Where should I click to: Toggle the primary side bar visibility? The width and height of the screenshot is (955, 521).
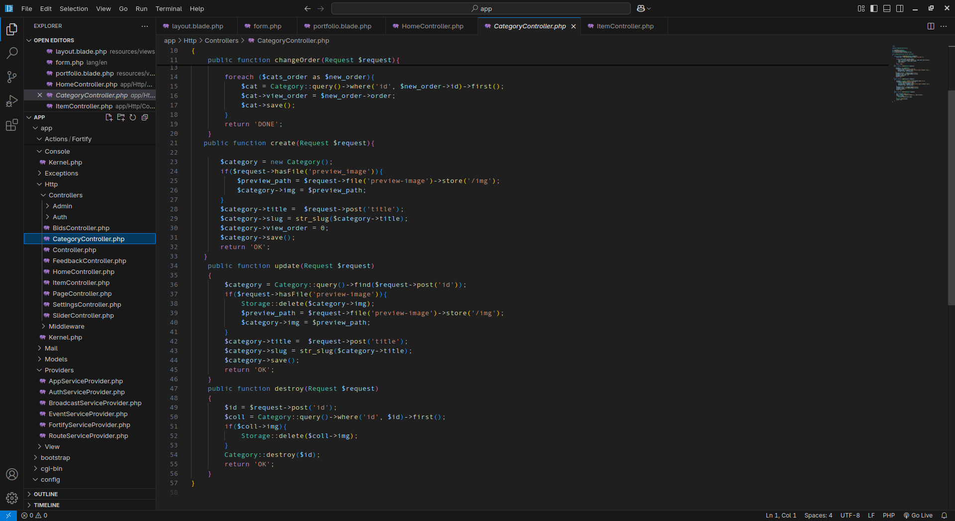[874, 8]
